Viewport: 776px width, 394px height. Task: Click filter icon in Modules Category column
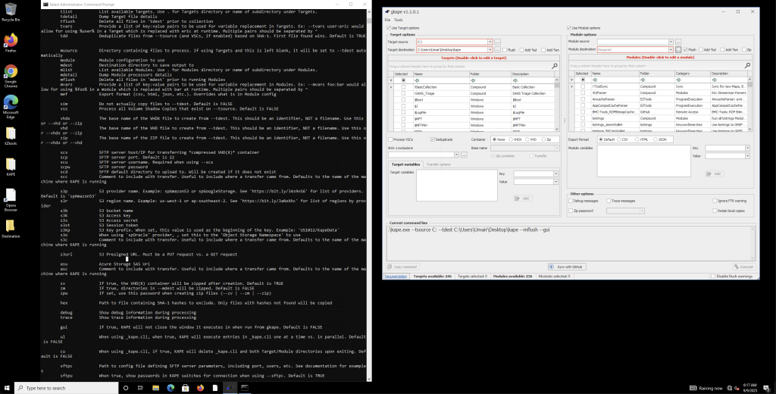point(679,80)
